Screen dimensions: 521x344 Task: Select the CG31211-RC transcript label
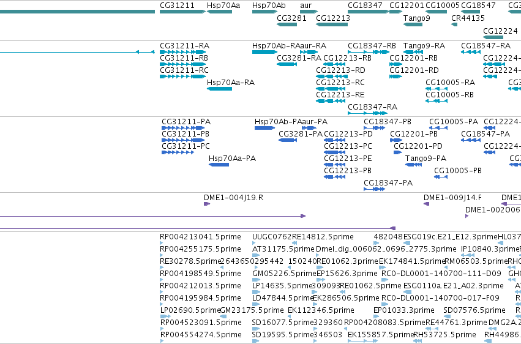(x=184, y=70)
